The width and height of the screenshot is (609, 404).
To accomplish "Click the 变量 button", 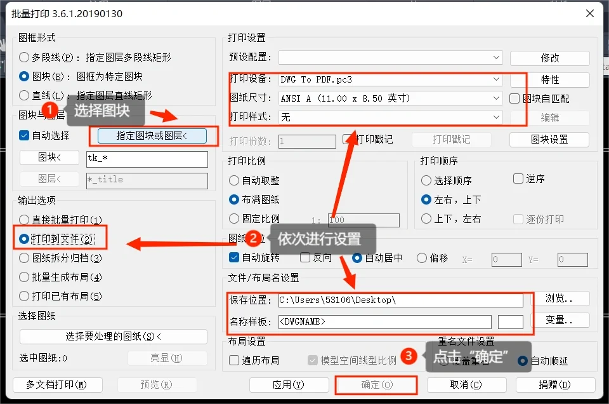I will 562,320.
